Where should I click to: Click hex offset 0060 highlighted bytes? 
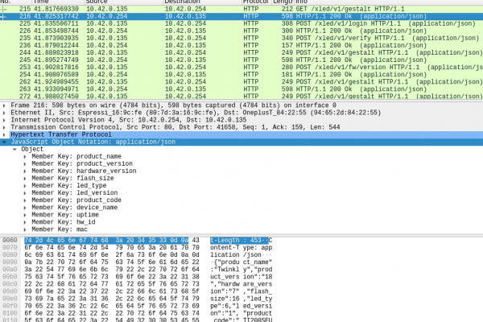coord(106,241)
